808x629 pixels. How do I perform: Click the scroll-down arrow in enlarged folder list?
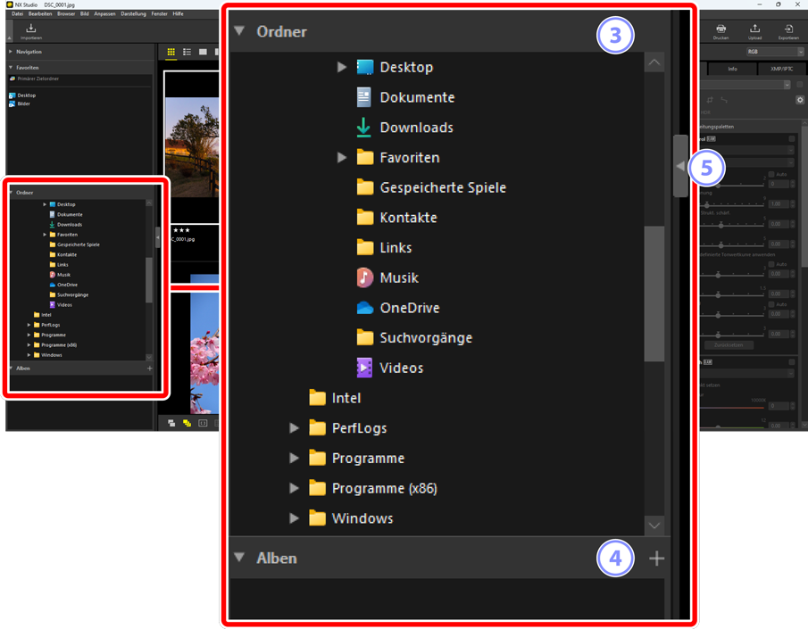point(654,526)
